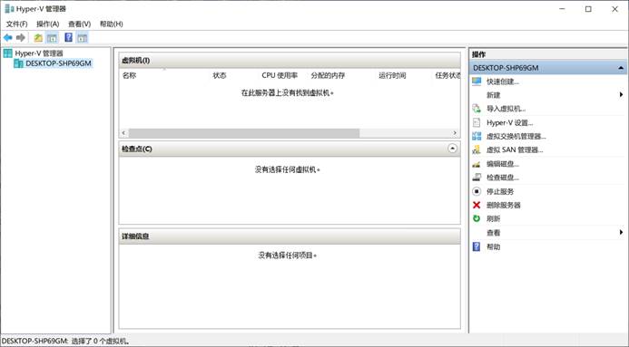629x347 pixels.
Task: Click the Forward arrow toolbar icon
Action: [21, 38]
